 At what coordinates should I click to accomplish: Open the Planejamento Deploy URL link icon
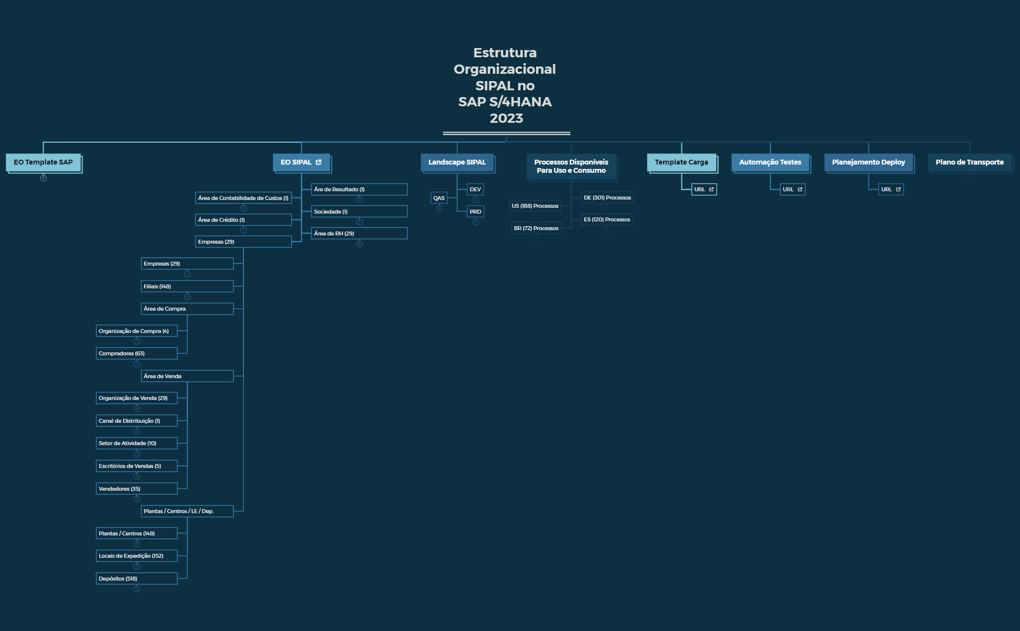899,189
